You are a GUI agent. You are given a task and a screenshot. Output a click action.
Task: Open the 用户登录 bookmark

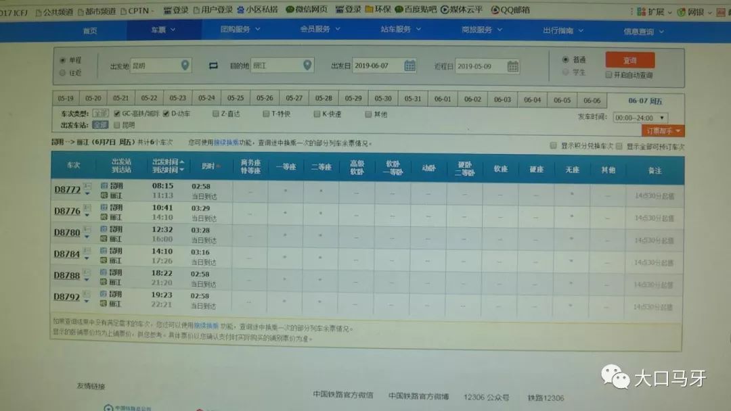click(213, 9)
